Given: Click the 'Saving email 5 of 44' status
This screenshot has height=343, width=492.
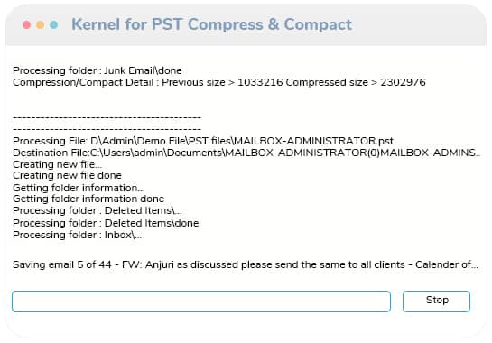Looking at the screenshot, I should click(246, 264).
